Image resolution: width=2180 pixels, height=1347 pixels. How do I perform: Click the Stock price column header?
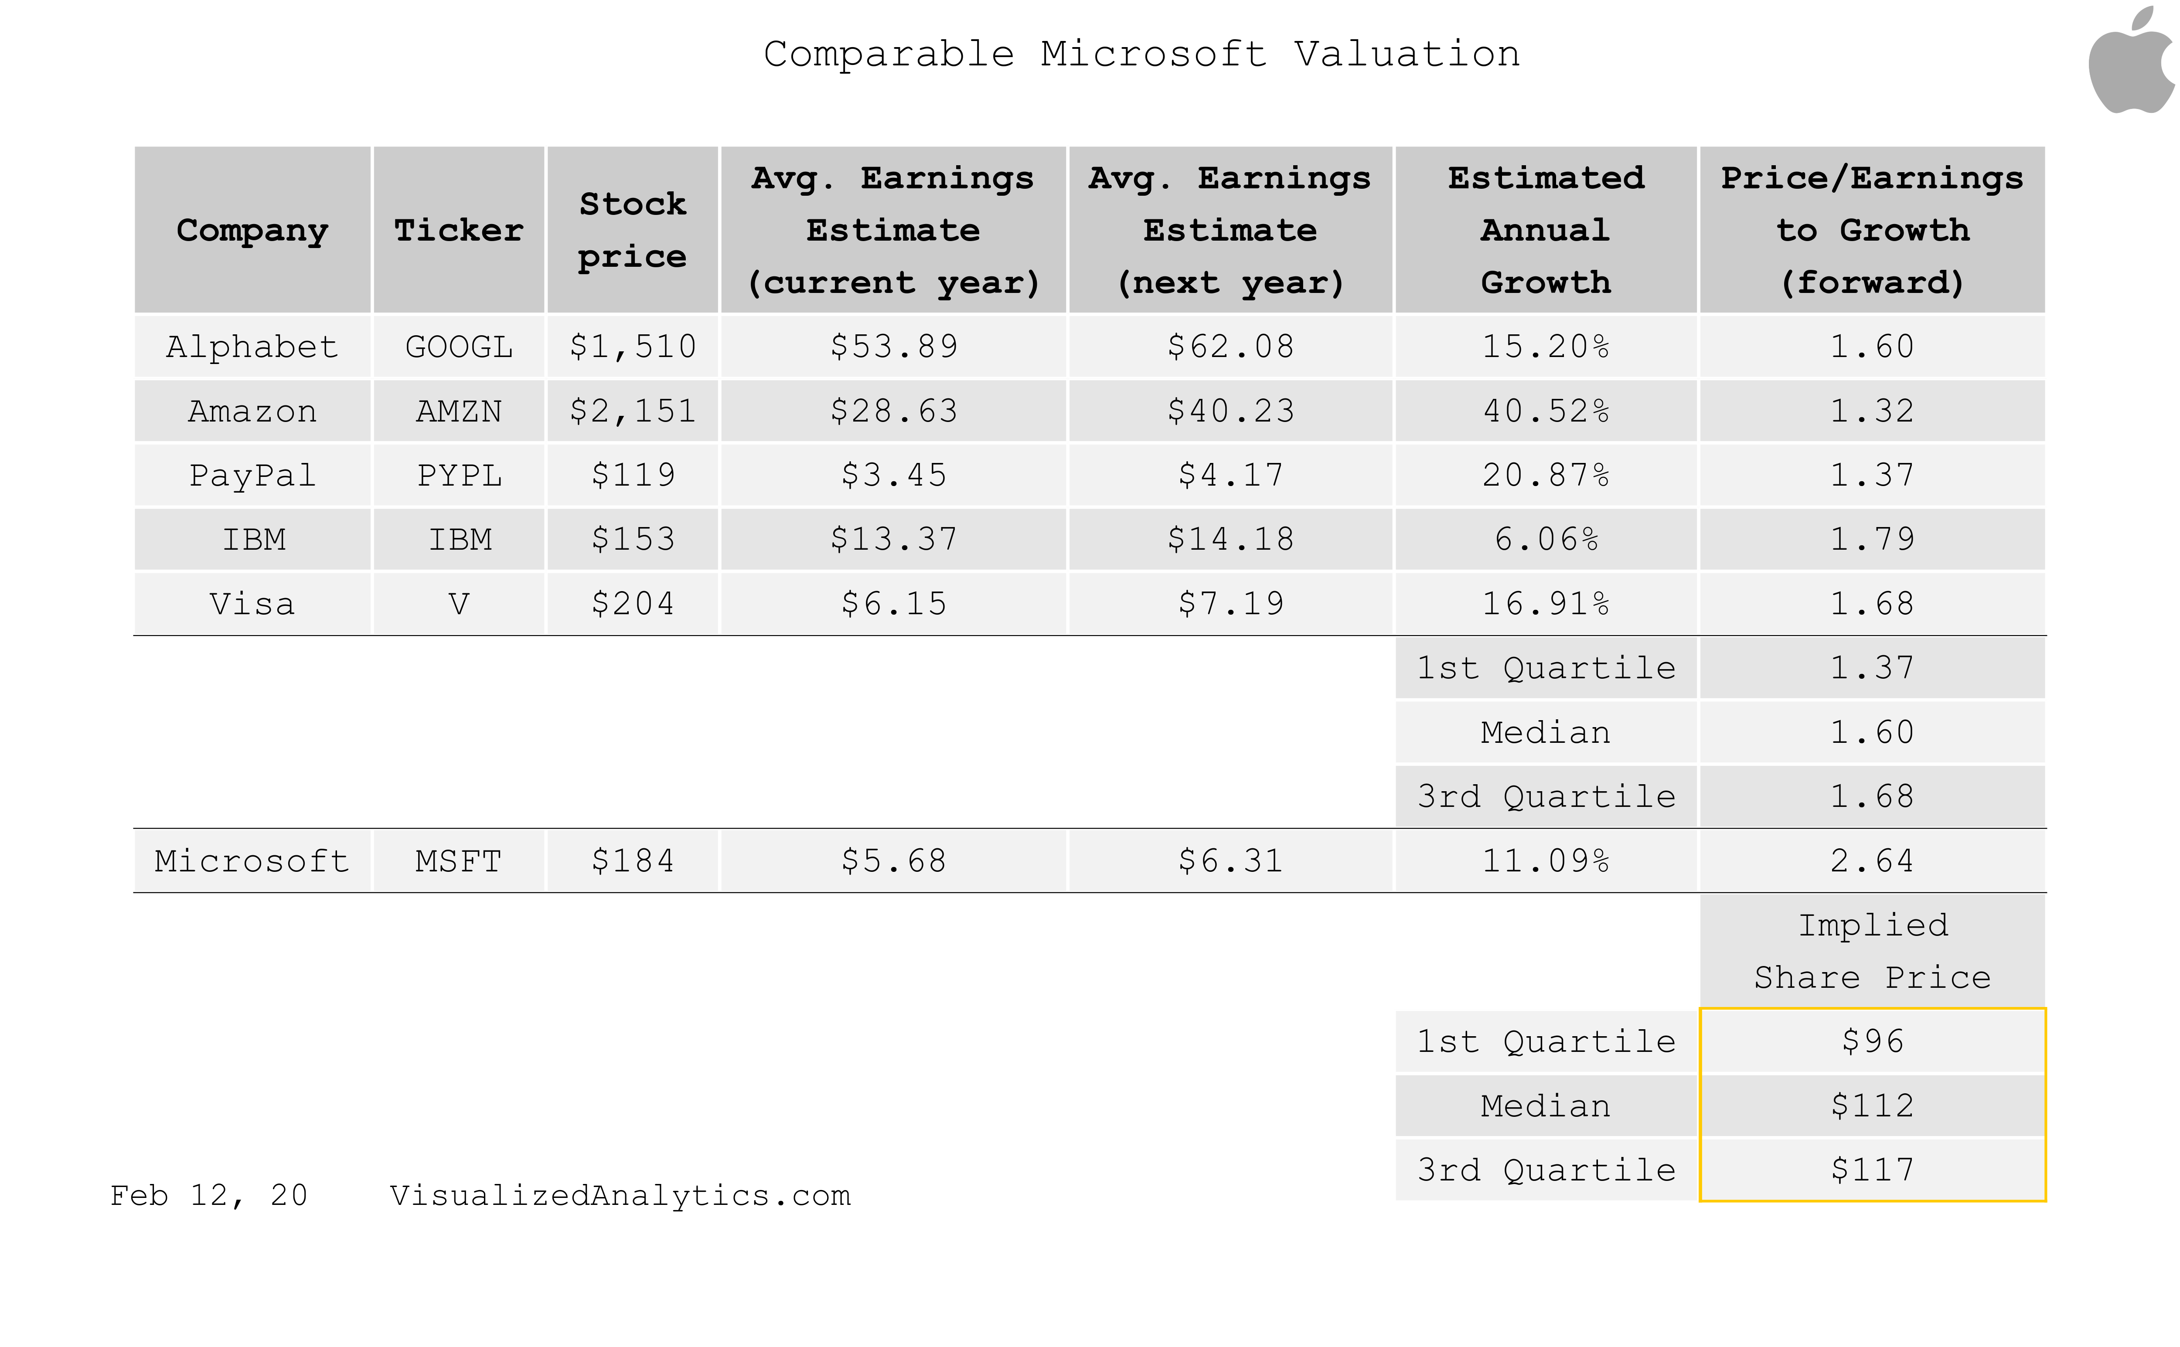pyautogui.click(x=633, y=230)
